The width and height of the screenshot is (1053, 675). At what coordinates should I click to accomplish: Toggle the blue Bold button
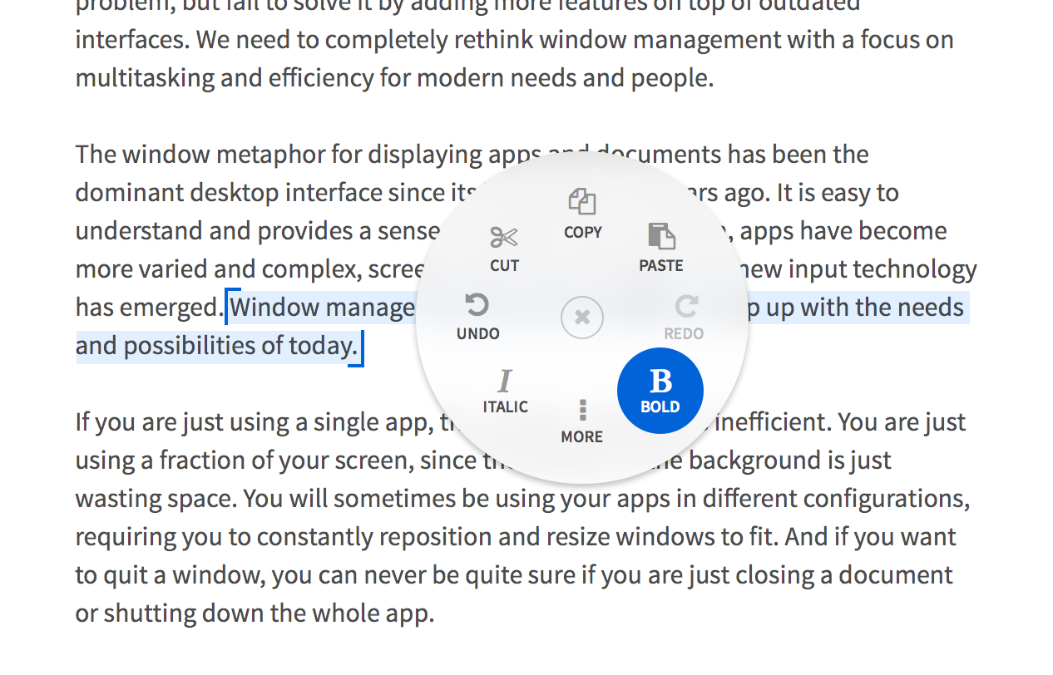pos(660,391)
